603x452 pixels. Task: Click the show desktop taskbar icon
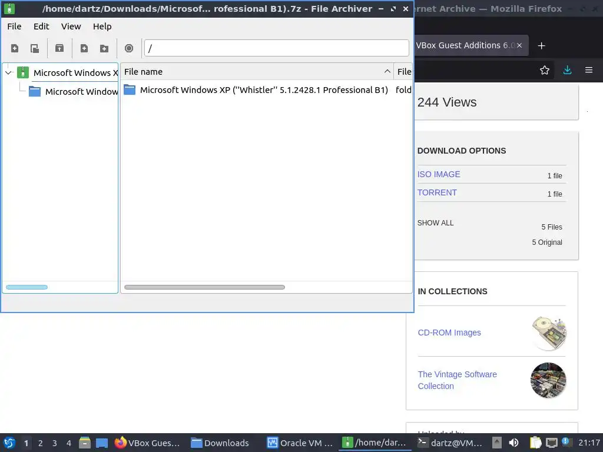point(101,443)
